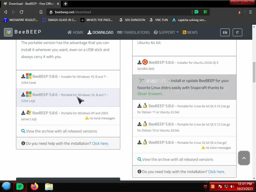The image size is (256, 192).
Task: Click the magnifier icon in the left archive row
Action: click(23, 131)
